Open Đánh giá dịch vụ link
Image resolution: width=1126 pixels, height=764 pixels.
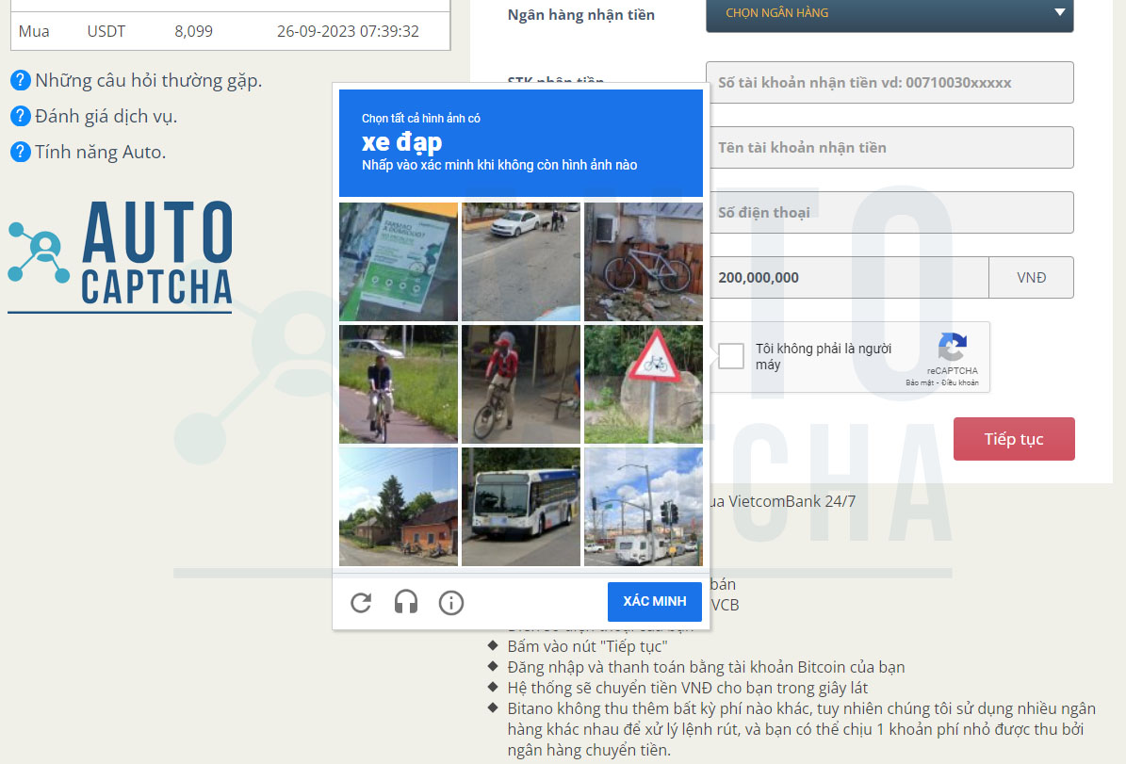106,116
